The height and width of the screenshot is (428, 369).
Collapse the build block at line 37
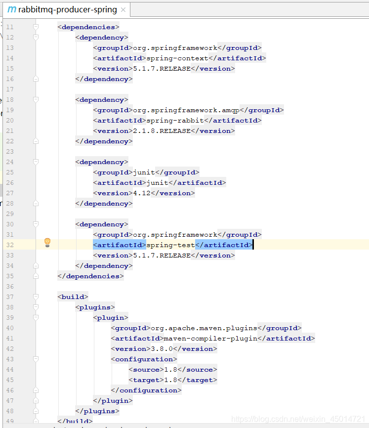click(36, 297)
